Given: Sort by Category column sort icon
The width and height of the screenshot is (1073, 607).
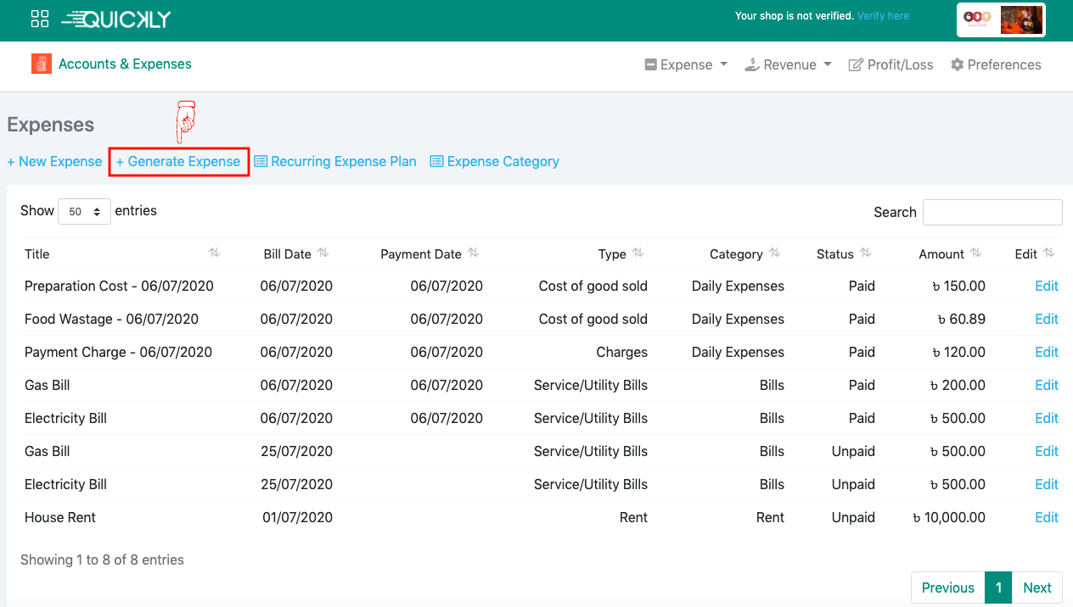Looking at the screenshot, I should click(774, 253).
